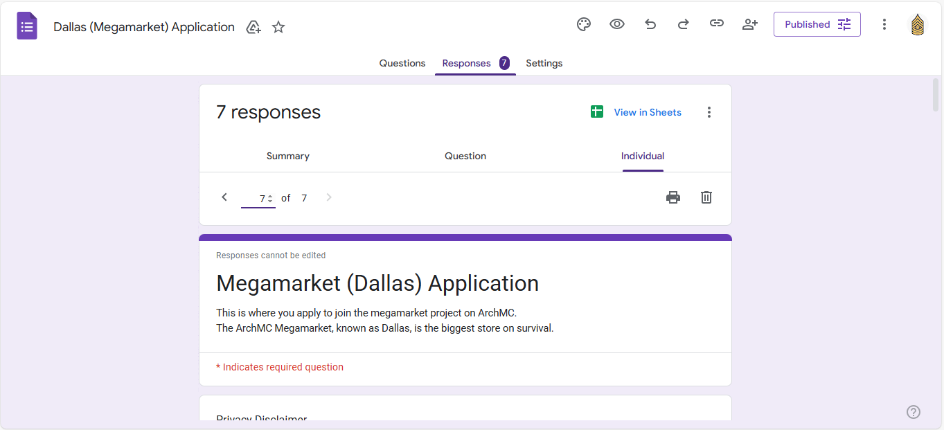Viewport: 944px width, 430px height.
Task: Open the Google Forms home icon
Action: pos(27,26)
